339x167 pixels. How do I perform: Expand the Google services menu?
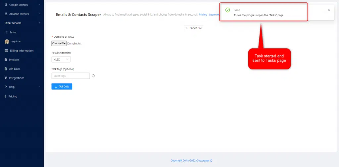click(x=39, y=5)
